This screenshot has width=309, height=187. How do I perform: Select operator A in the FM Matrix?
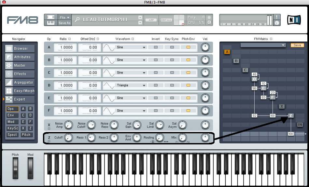(x=227, y=52)
